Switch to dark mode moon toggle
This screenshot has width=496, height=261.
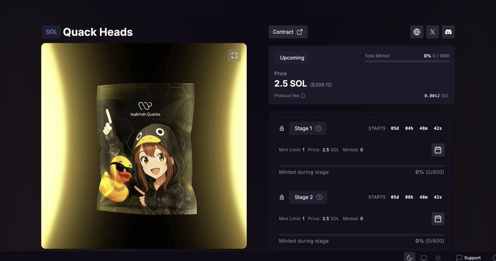click(410, 258)
